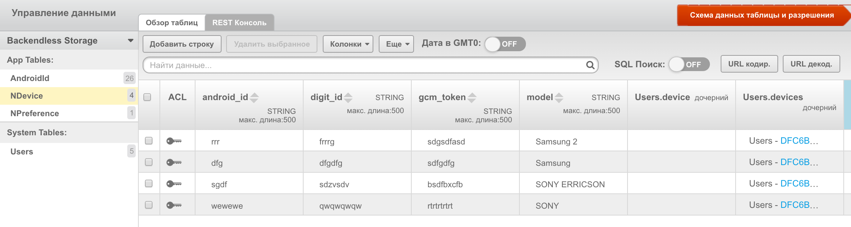Open ACL key for the dfg row
851x227 pixels.
[174, 162]
